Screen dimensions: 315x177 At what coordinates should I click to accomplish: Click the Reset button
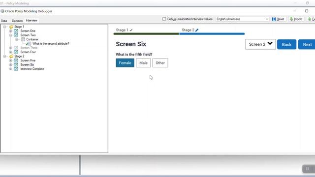(x=278, y=19)
